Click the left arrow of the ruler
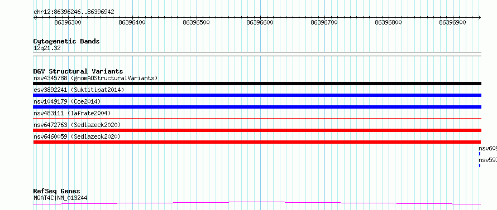 point(35,18)
